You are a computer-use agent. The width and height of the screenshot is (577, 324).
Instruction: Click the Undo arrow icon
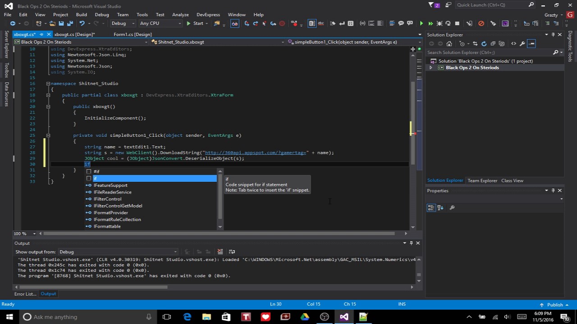tap(82, 23)
